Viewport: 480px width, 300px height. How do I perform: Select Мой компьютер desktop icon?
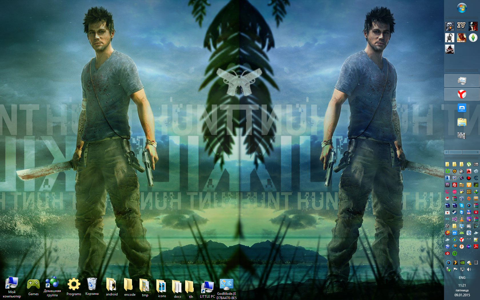click(x=12, y=287)
